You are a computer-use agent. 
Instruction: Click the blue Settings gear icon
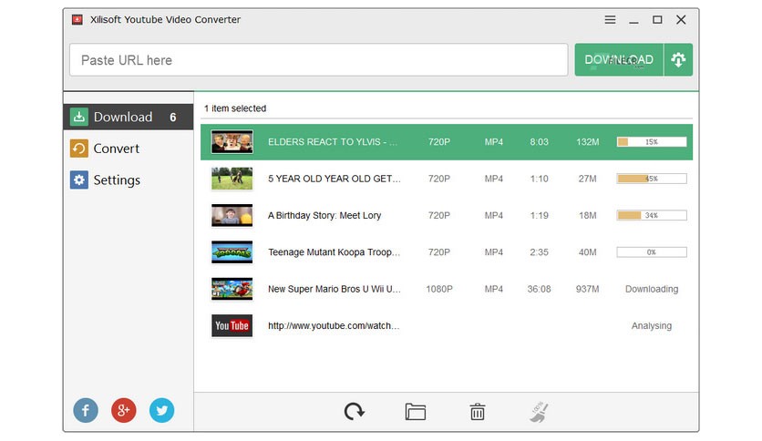pyautogui.click(x=78, y=180)
